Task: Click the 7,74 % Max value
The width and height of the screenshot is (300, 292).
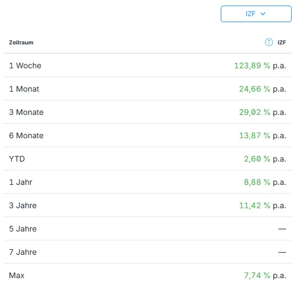Action: coord(257,275)
